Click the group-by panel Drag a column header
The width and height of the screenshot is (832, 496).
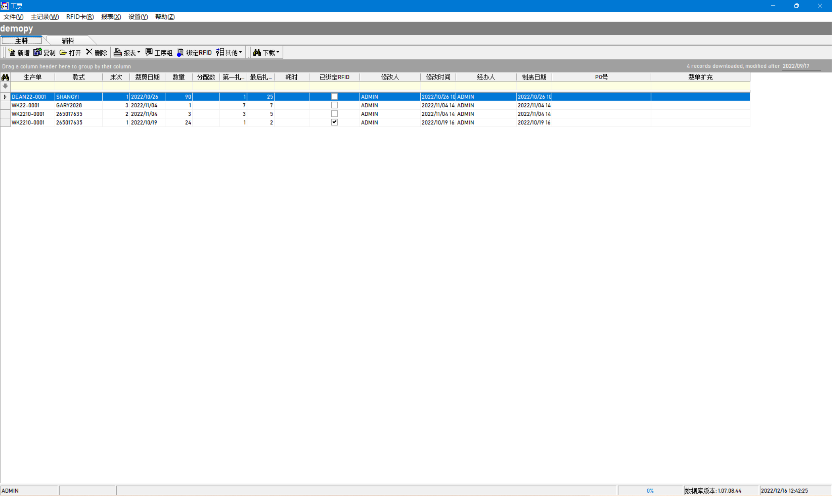coord(66,67)
